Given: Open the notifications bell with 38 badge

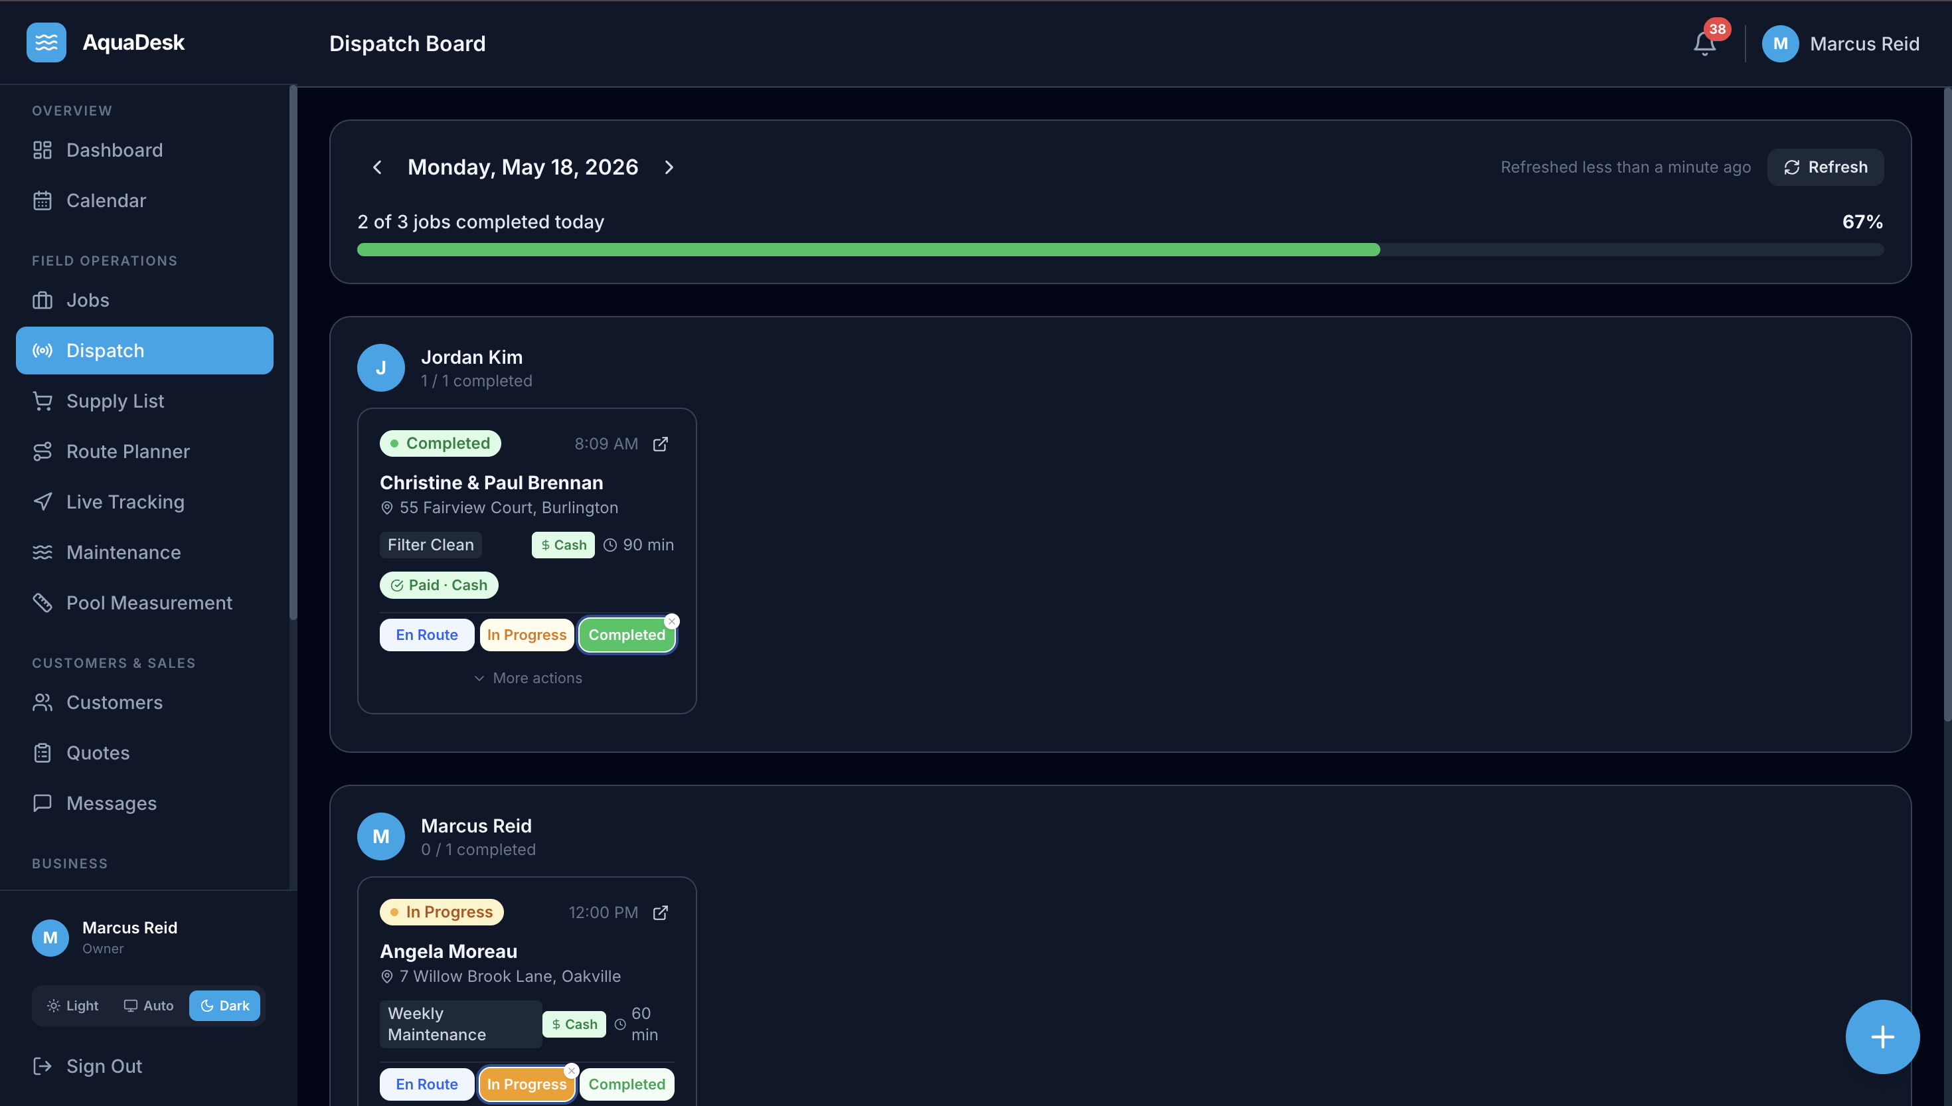Looking at the screenshot, I should 1705,43.
